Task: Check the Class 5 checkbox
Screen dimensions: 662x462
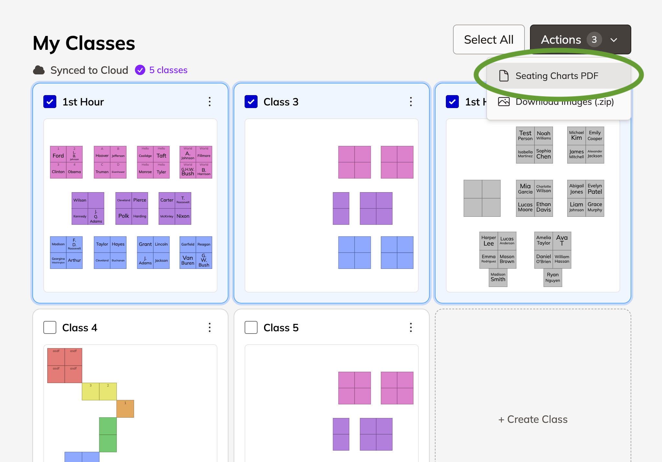Action: pyautogui.click(x=251, y=327)
